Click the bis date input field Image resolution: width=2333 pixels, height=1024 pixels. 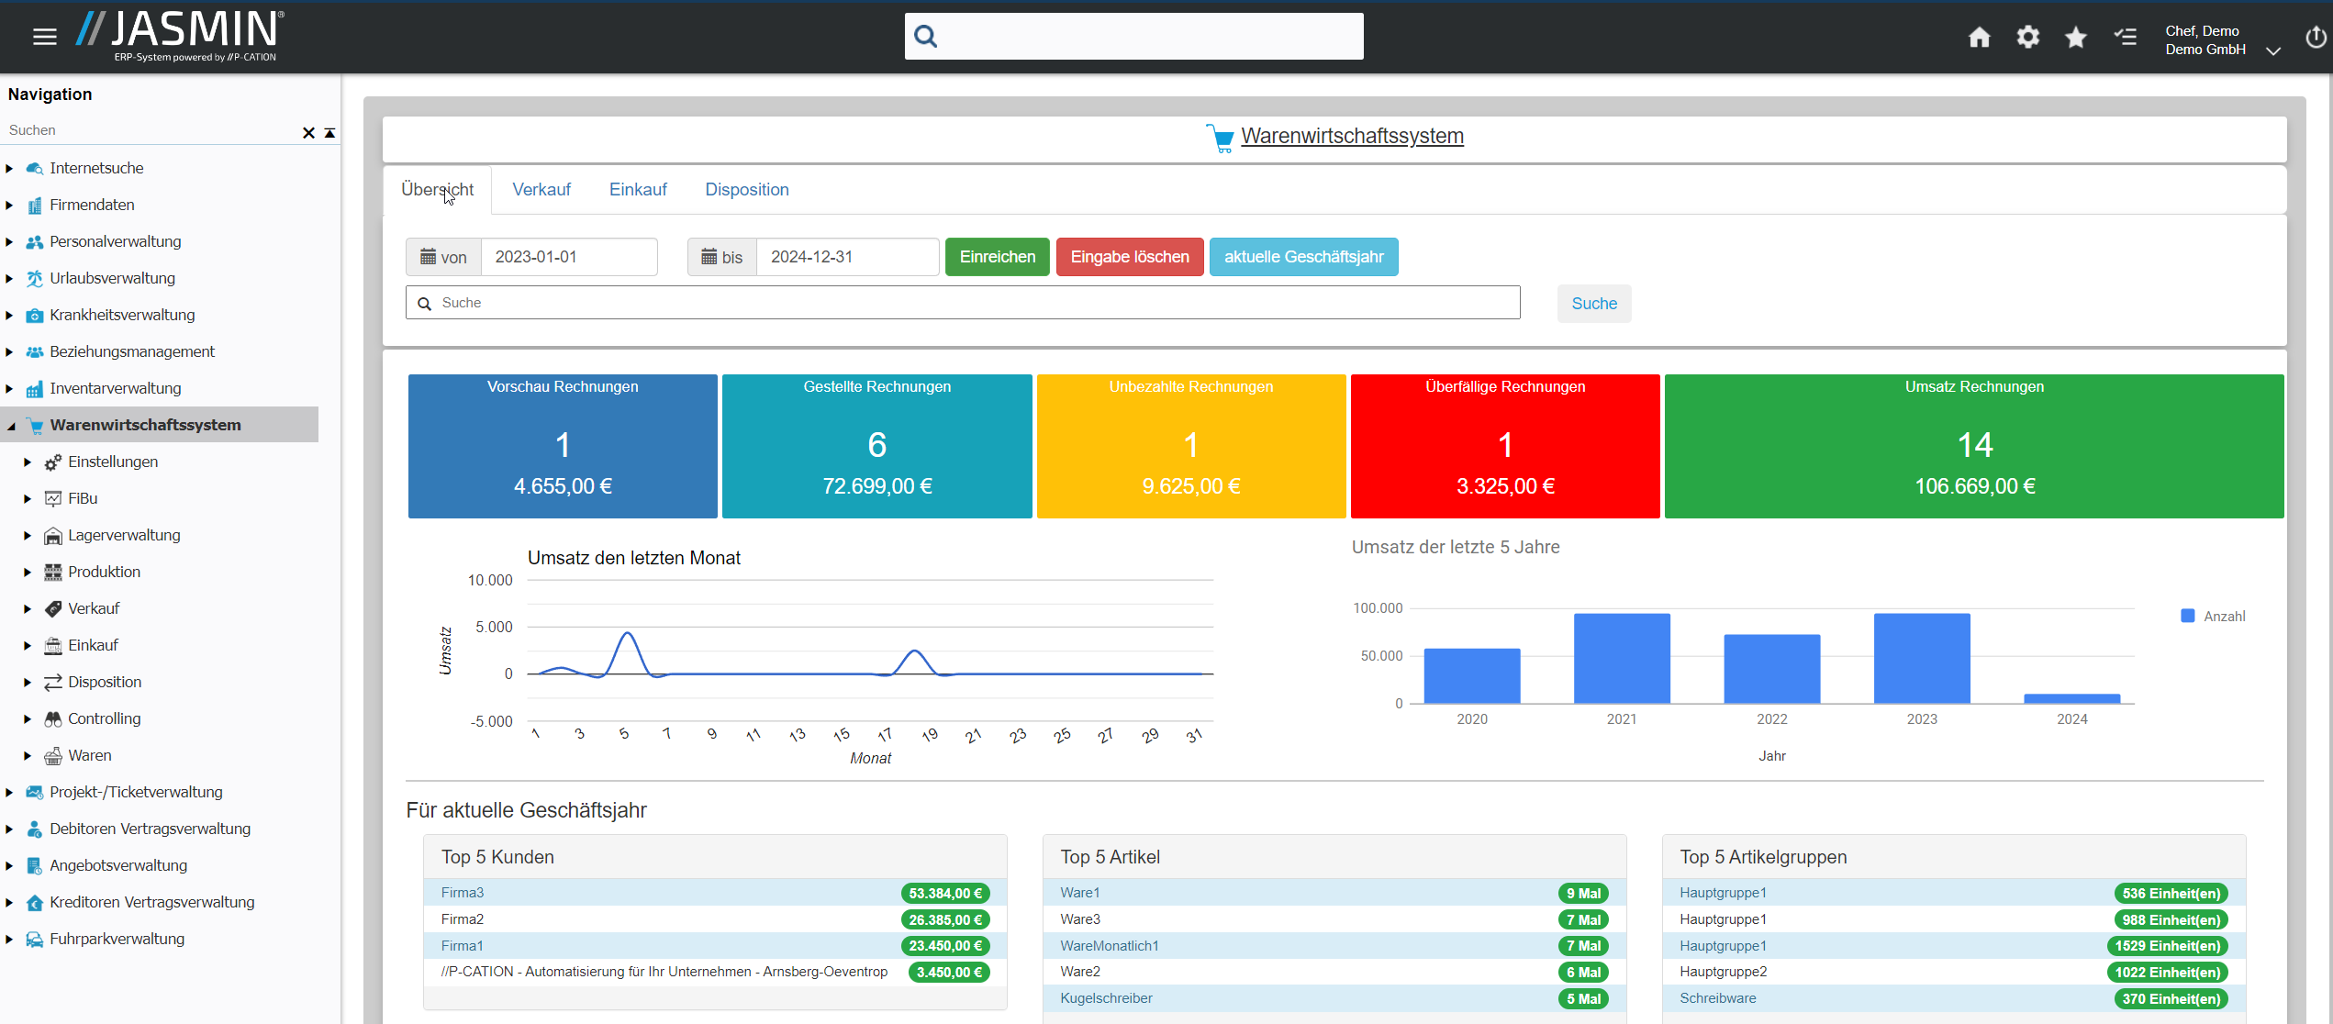point(846,257)
